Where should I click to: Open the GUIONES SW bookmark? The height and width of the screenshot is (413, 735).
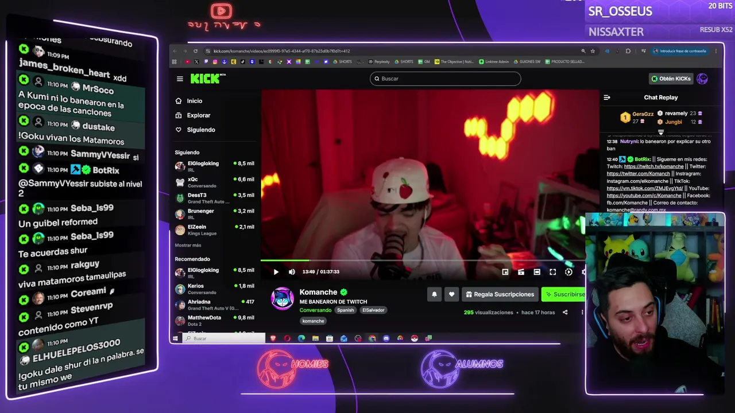[527, 62]
